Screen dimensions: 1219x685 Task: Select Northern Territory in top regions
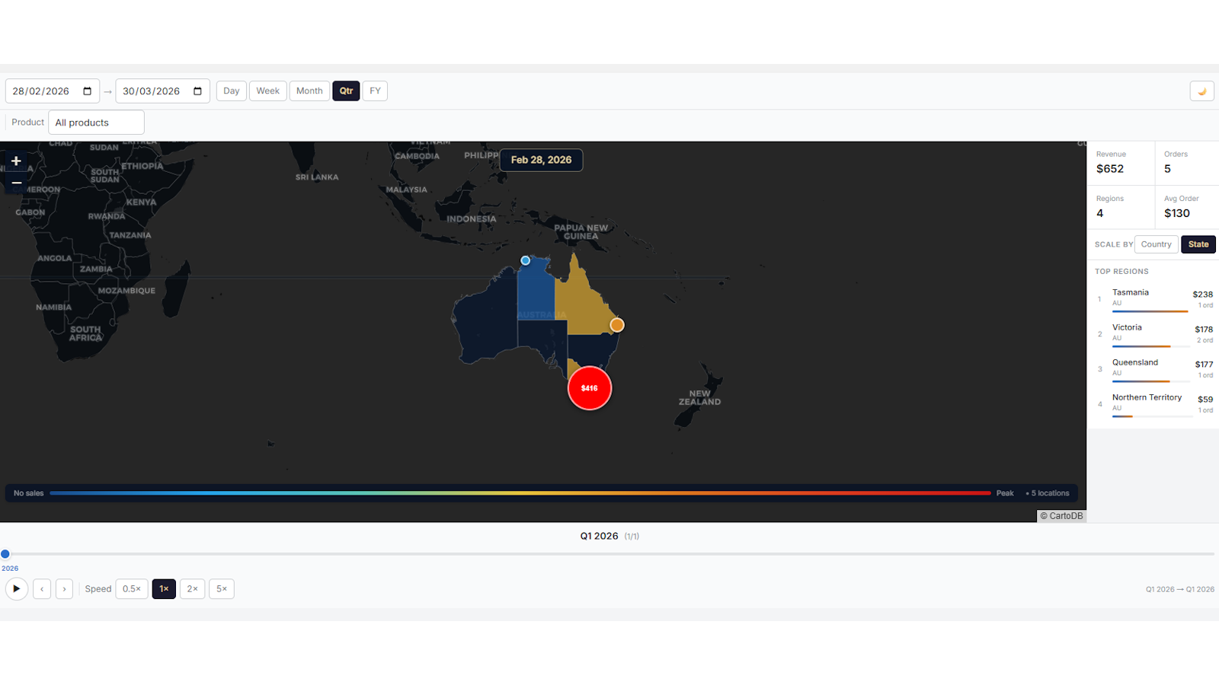point(1153,404)
